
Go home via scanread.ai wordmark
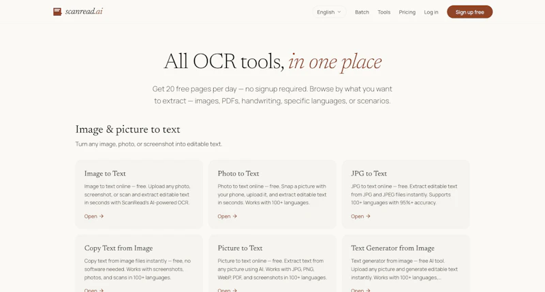tap(84, 12)
